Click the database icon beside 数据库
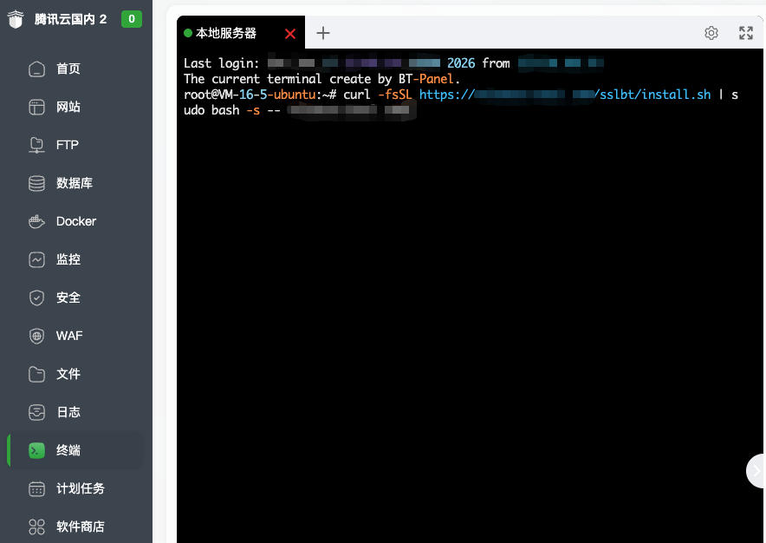Image resolution: width=766 pixels, height=543 pixels. point(36,184)
